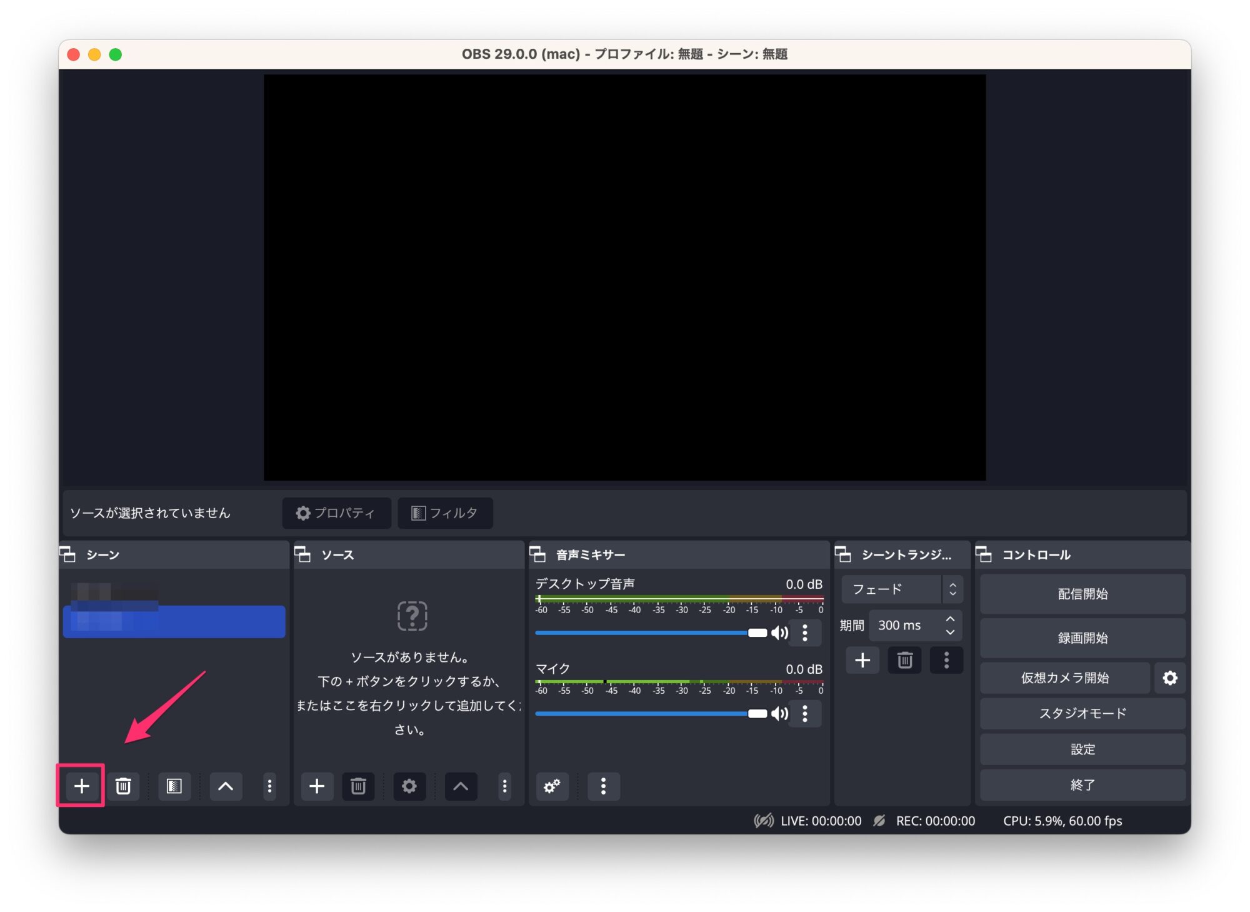Open scene filters icon in Scenes panel
Screen dimensions: 1250x912
point(174,786)
